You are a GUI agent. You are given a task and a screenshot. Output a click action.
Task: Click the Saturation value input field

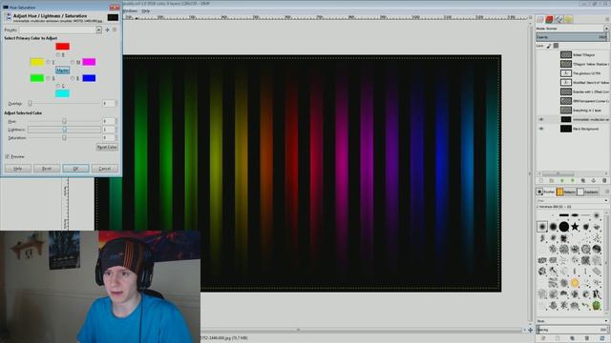pyautogui.click(x=108, y=137)
